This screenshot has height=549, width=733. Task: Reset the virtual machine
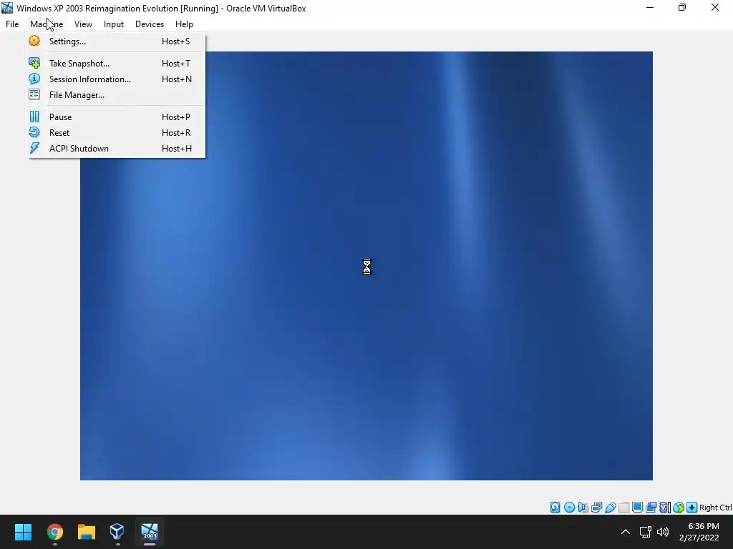pyautogui.click(x=117, y=132)
